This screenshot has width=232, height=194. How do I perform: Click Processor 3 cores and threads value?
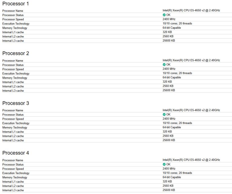click(x=177, y=123)
